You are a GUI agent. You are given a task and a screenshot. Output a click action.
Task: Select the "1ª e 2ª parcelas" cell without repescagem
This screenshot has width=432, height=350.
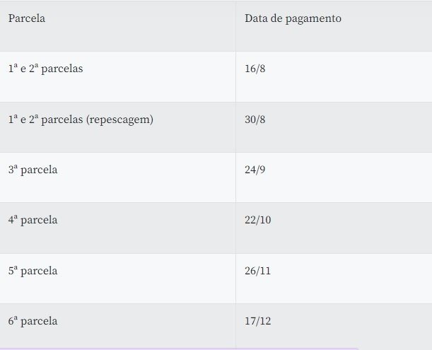[46, 70]
